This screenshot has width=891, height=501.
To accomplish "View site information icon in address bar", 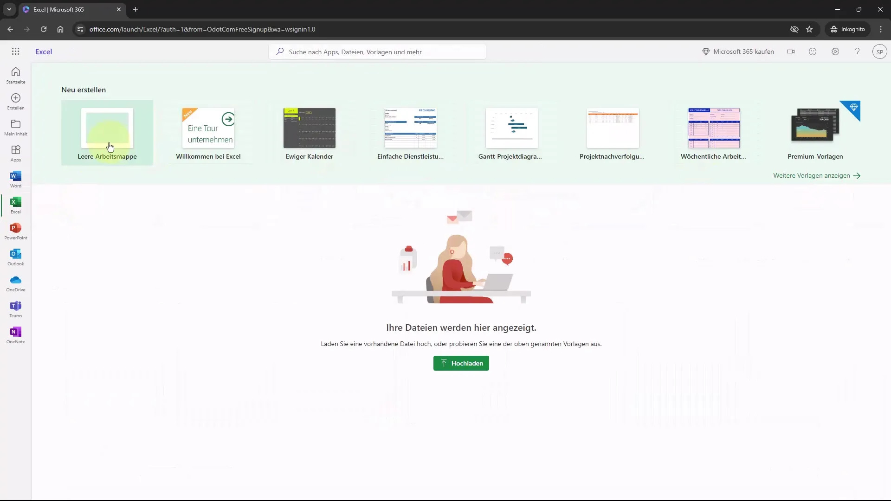I will [x=80, y=29].
